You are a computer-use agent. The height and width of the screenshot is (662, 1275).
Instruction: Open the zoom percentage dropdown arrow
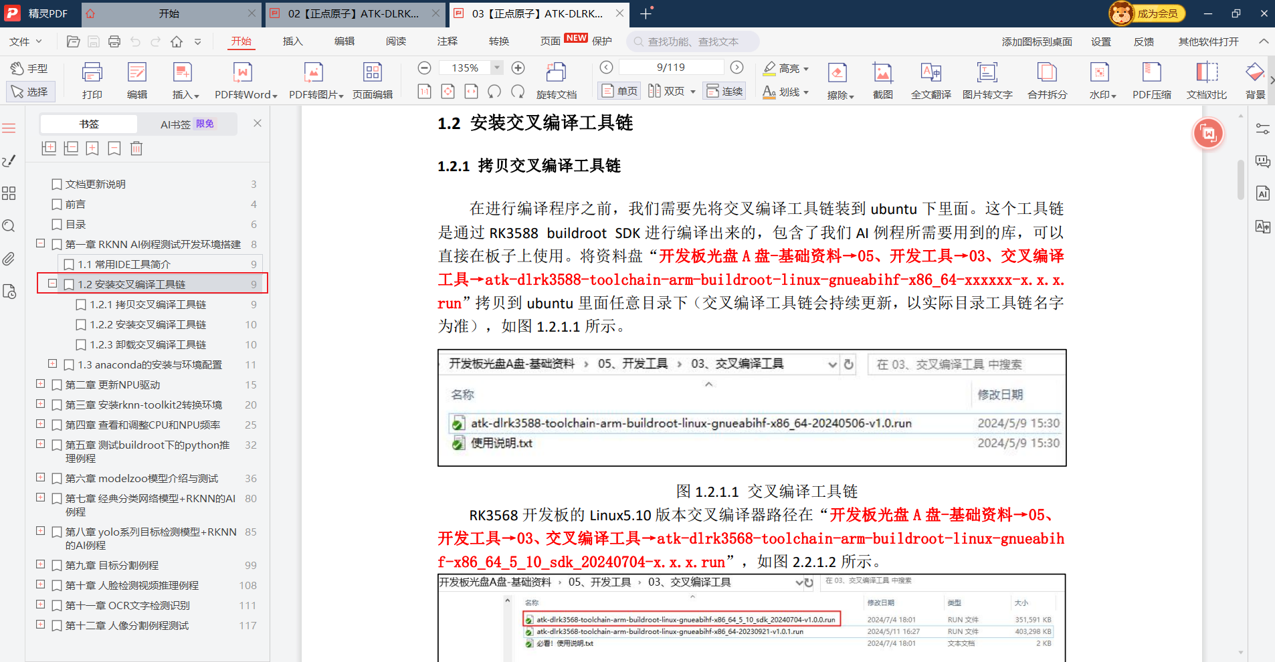[496, 68]
